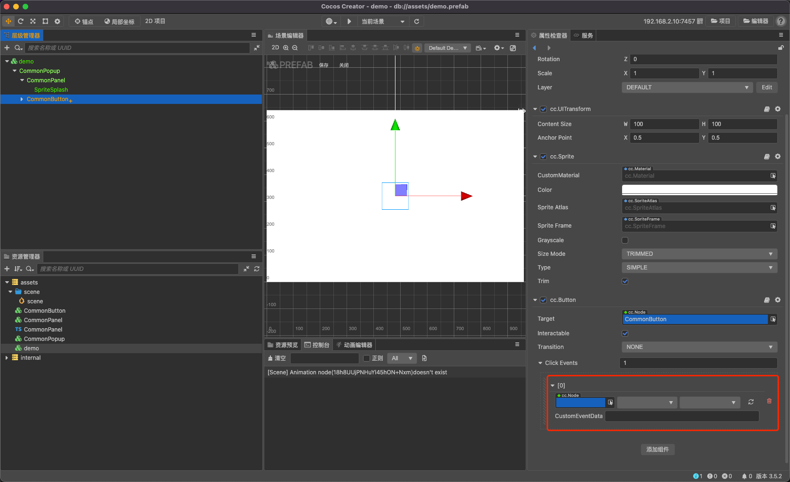Toggle the Grayscale checkbox
The image size is (790, 482).
625,240
